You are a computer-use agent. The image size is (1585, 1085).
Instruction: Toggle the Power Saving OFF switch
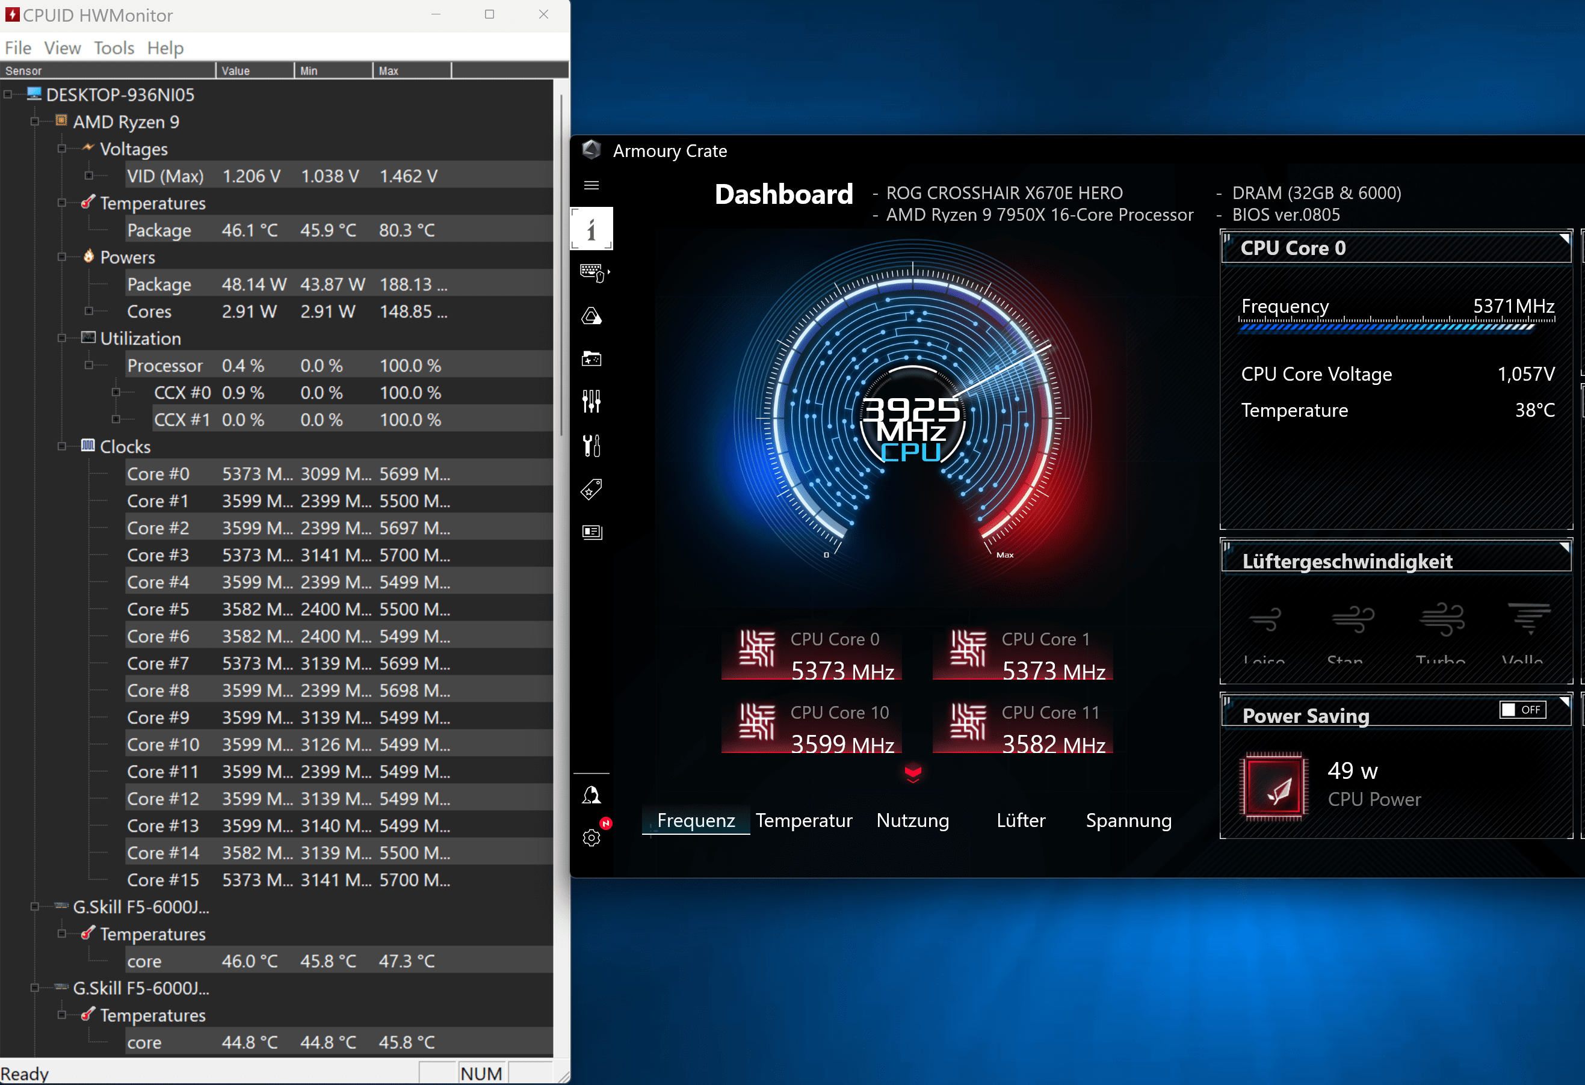1522,710
